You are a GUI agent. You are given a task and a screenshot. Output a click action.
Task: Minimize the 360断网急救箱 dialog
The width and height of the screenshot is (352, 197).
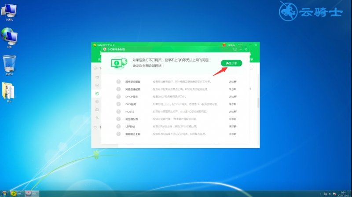(x=241, y=49)
